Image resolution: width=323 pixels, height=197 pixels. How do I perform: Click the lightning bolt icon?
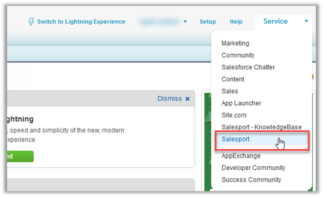(31, 22)
